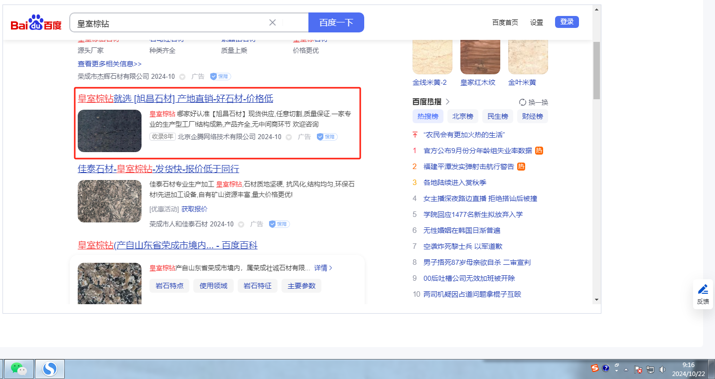Screen dimensions: 715x379
Task: Open the volume speaker tray icon
Action: [662, 370]
